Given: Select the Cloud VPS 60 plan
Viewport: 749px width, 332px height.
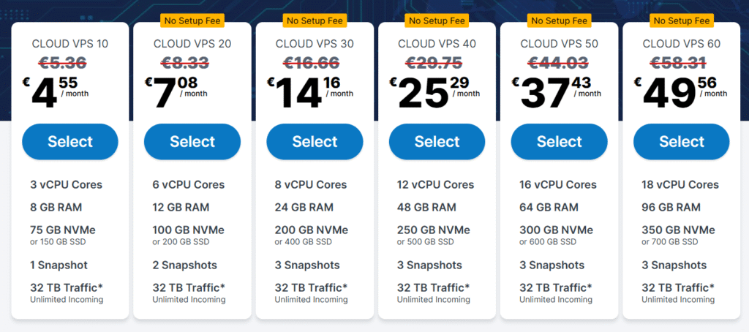Looking at the screenshot, I should click(x=682, y=142).
